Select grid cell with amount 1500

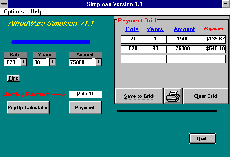click(x=183, y=40)
